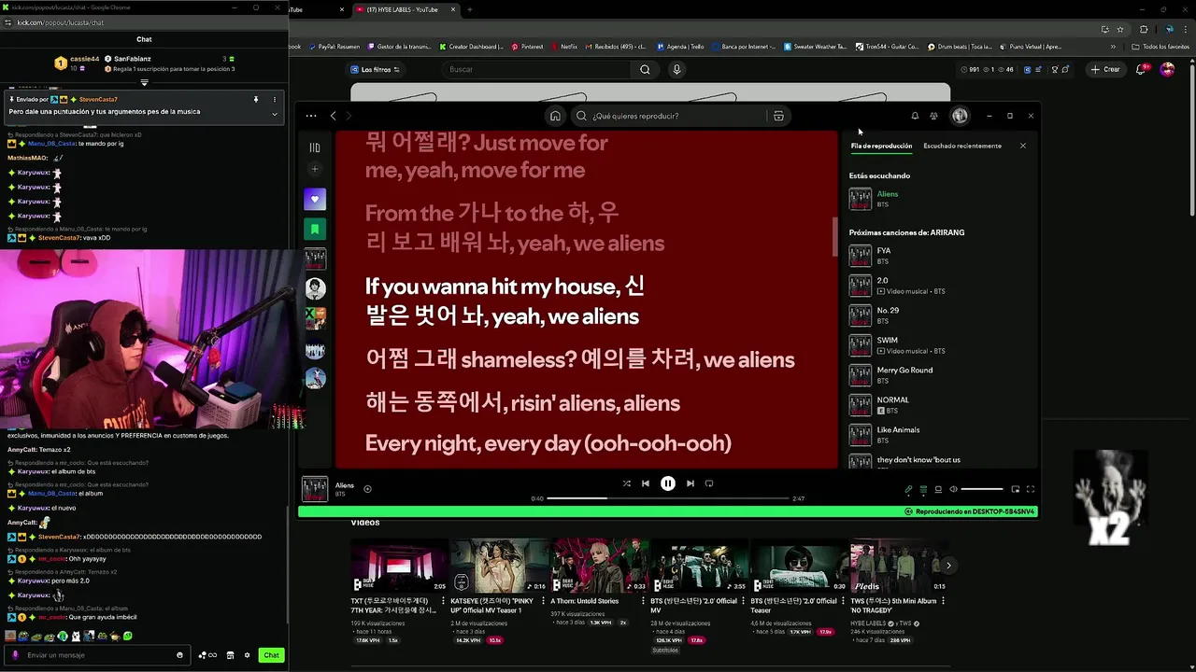
Task: Pause the song in Spotify player
Action: (x=667, y=483)
